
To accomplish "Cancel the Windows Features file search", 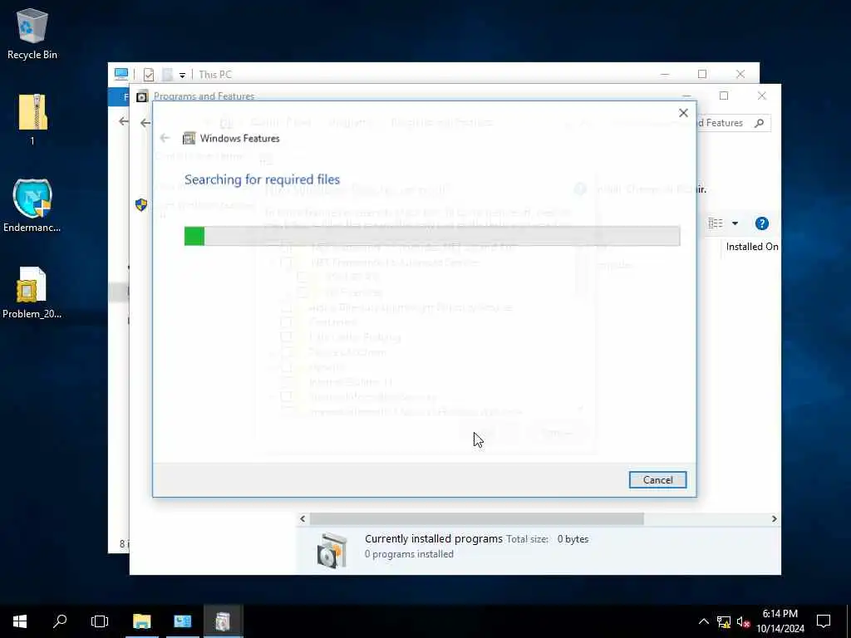I will pyautogui.click(x=657, y=479).
